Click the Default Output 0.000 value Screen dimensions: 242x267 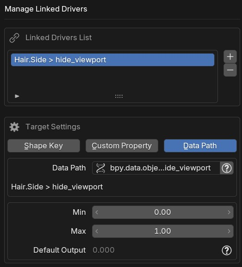[x=104, y=250]
